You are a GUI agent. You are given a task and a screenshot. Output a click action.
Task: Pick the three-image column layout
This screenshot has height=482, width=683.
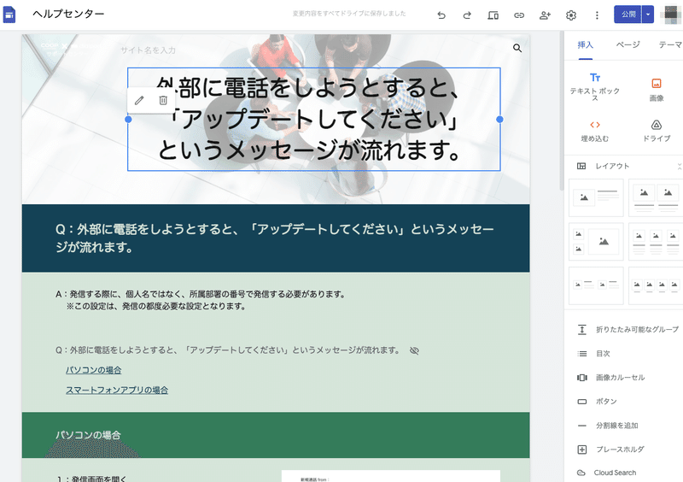click(x=656, y=242)
